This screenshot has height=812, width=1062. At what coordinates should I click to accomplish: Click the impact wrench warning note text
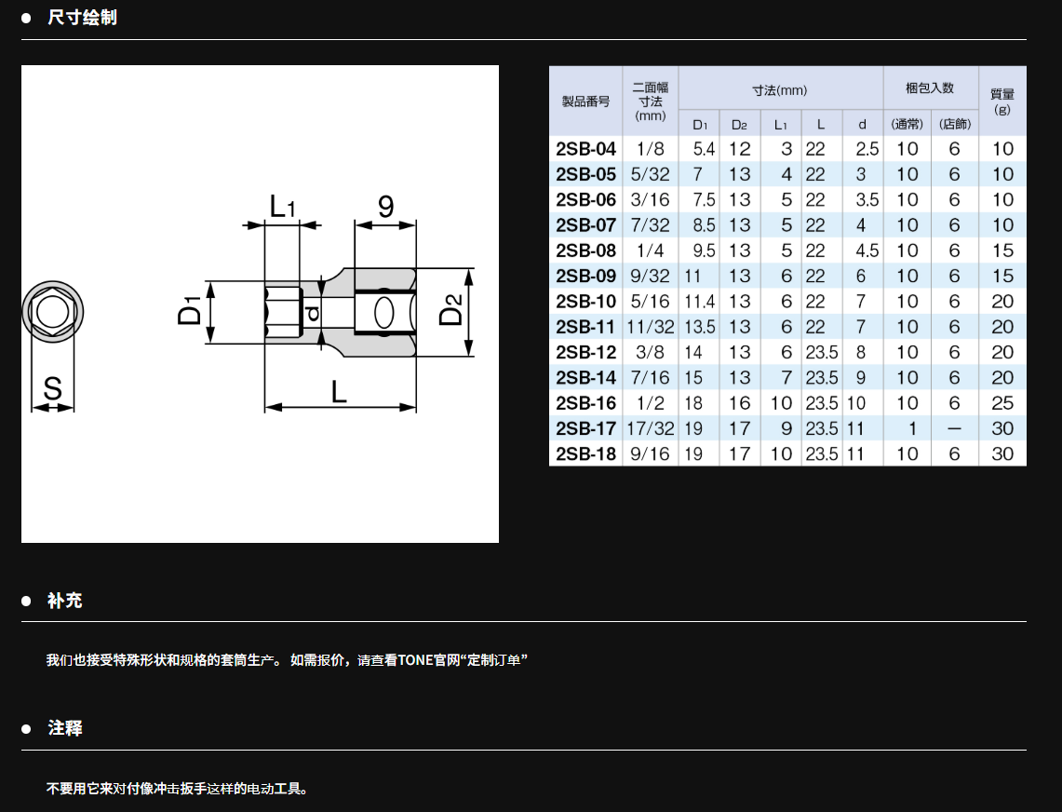tap(177, 789)
